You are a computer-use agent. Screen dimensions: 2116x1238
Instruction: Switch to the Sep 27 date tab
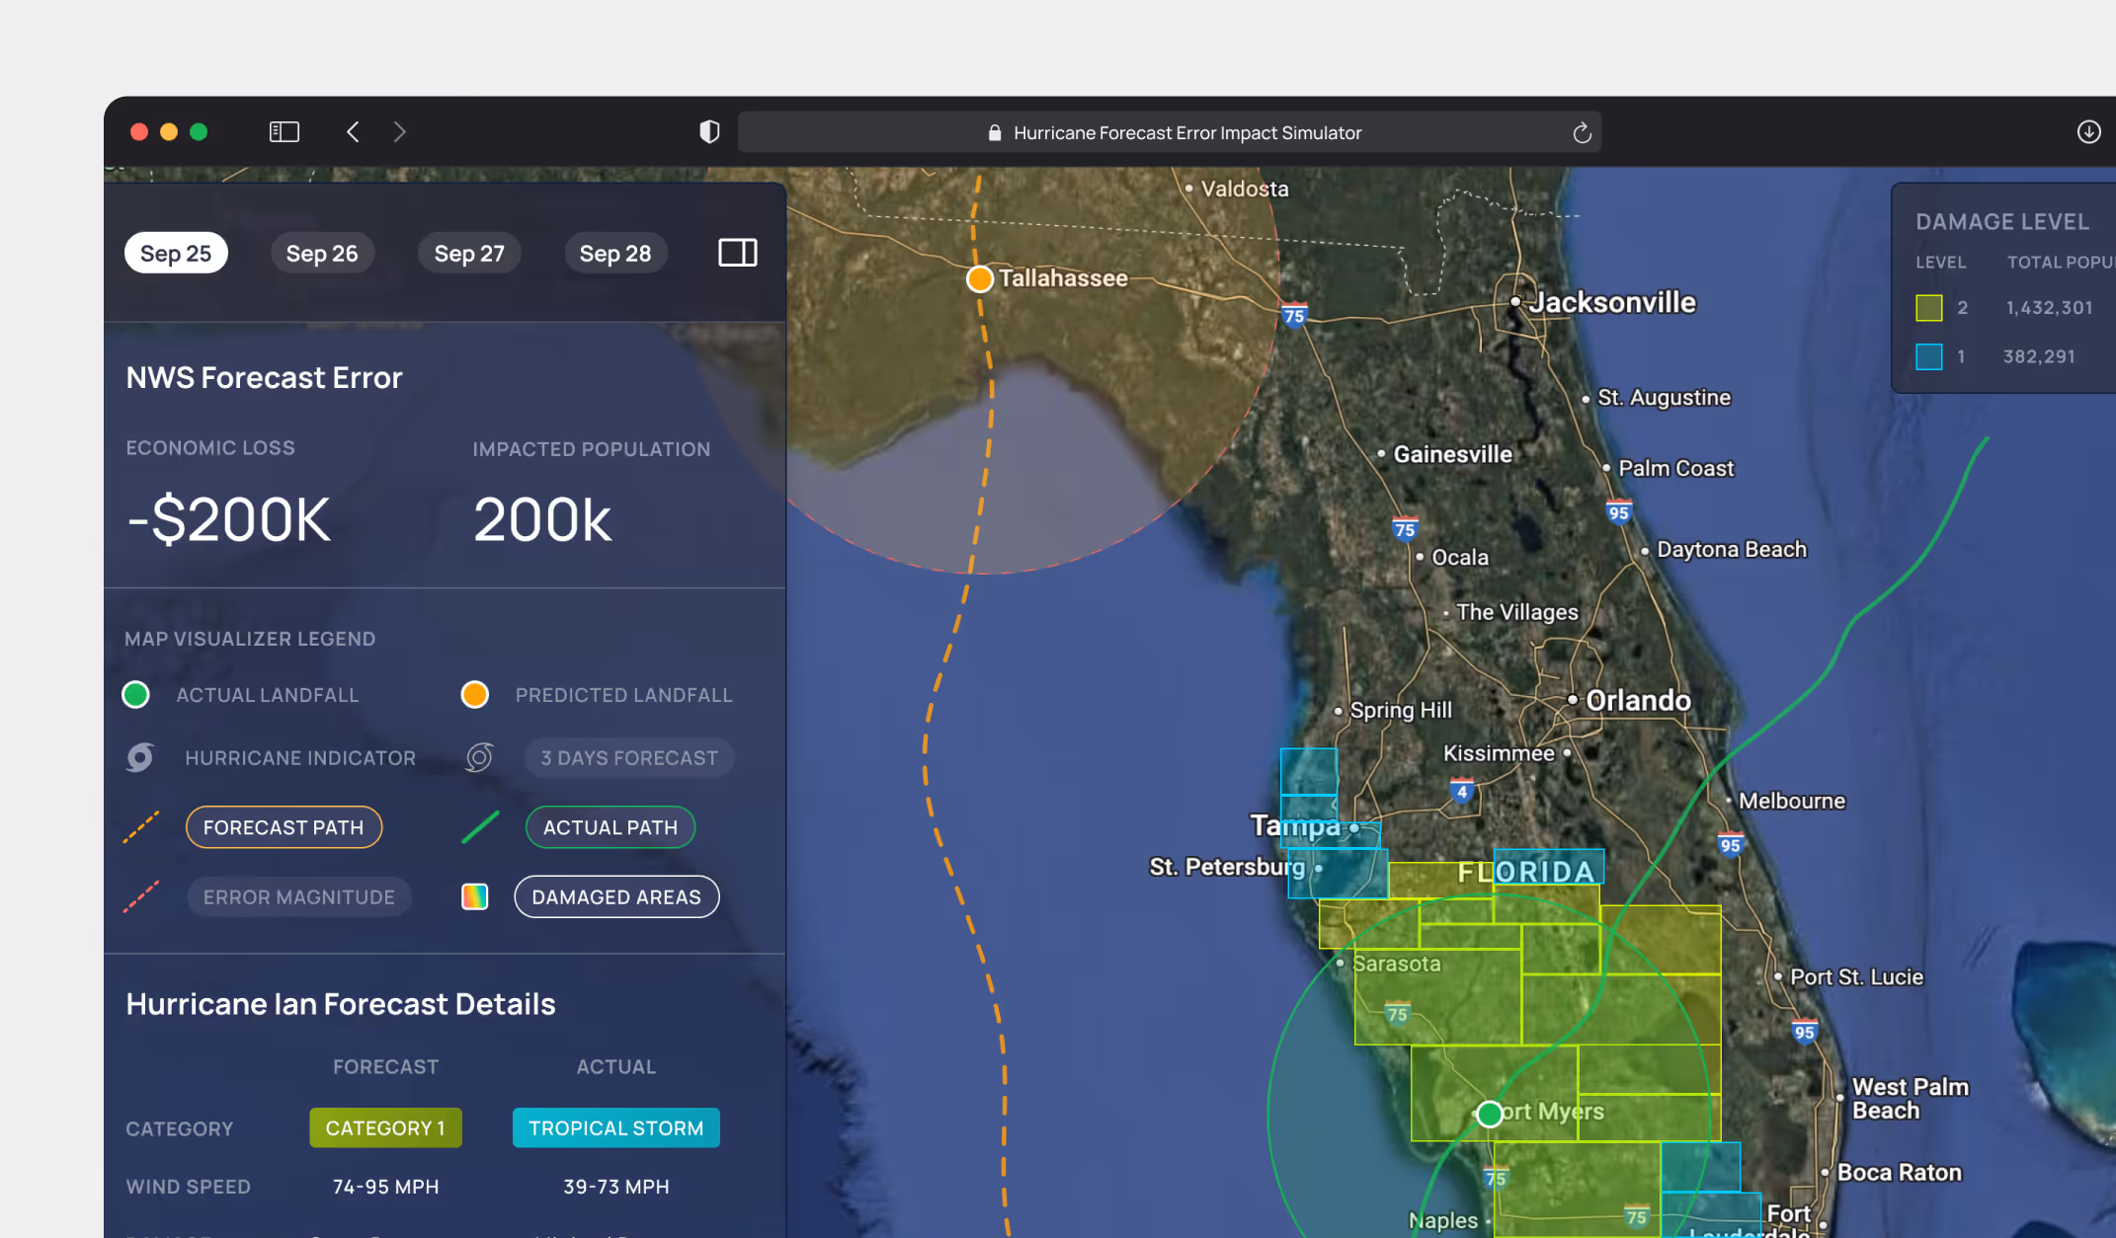[469, 254]
